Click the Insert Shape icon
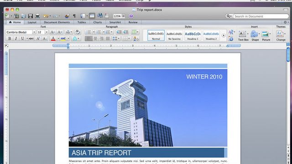This screenshot has height=164, width=292. click(254, 34)
